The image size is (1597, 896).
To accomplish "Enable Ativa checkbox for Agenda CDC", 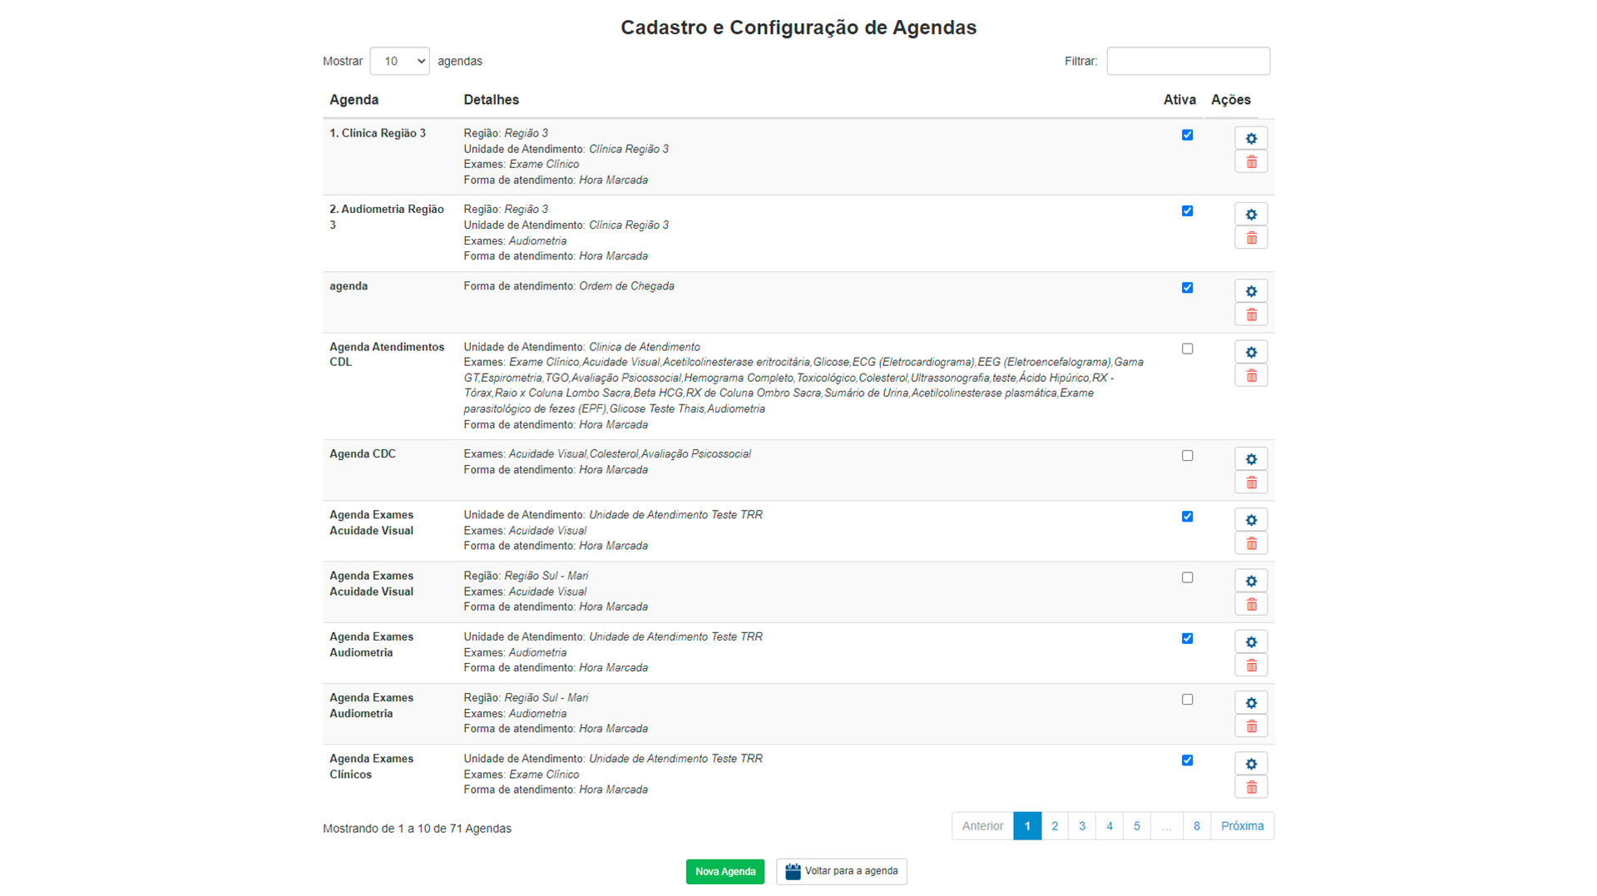I will click(x=1187, y=456).
